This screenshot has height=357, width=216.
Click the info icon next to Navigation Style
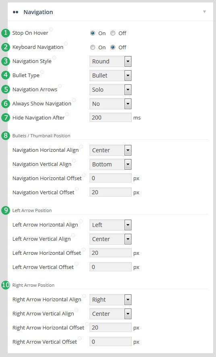pos(54,58)
